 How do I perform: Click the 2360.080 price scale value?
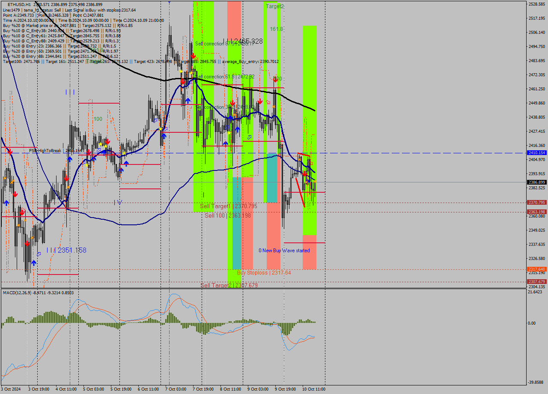tap(537, 216)
